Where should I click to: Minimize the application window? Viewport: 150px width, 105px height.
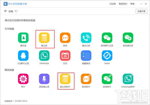click(x=141, y=4)
